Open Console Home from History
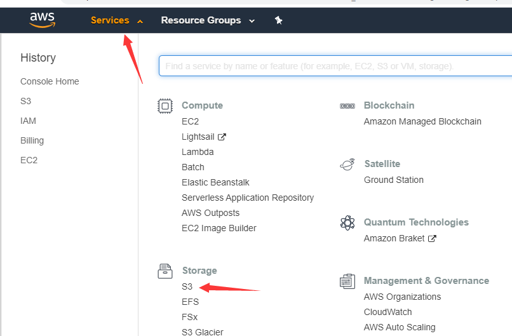The image size is (512, 336). (x=50, y=81)
